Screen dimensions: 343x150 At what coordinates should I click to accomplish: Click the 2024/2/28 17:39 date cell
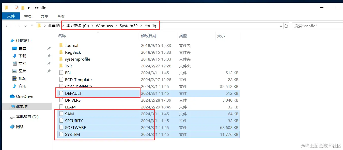156,100
